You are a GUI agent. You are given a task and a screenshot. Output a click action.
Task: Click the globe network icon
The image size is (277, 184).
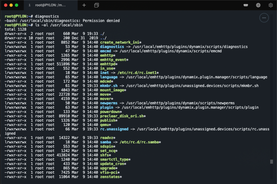[258, 5]
